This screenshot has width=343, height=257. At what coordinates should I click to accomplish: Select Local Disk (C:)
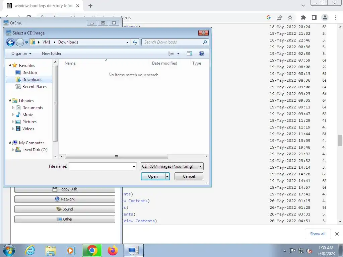[35, 150]
